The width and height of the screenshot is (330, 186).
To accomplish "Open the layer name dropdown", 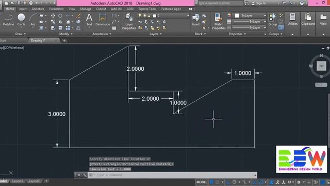I will pos(188,16).
